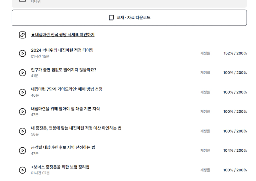Play icon for 대출 기본 지식 lecture

(22, 112)
